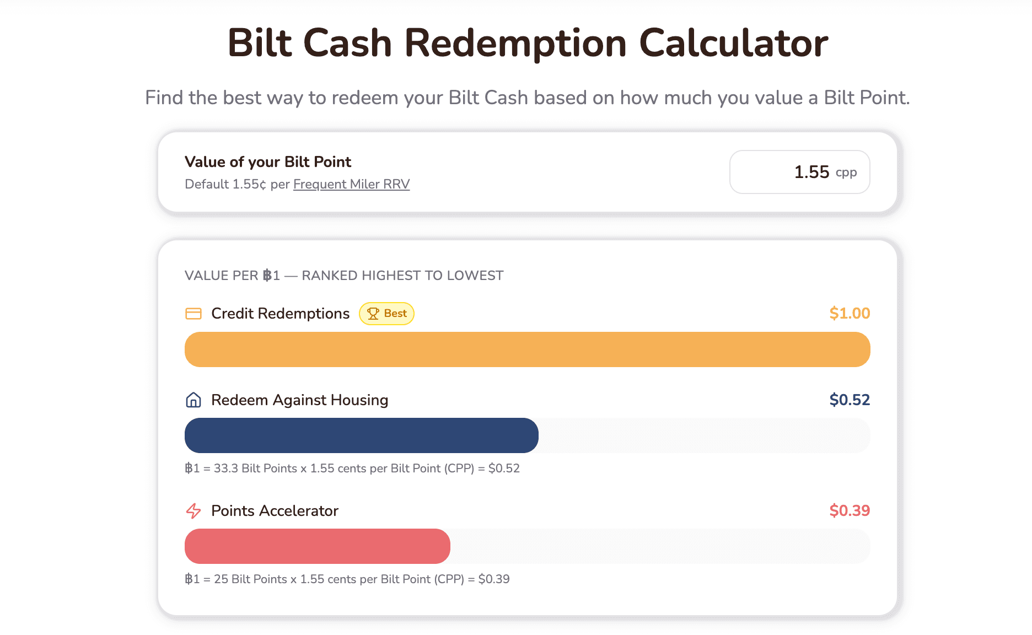This screenshot has width=1032, height=635.
Task: Click the trophy icon in Best badge
Action: click(x=373, y=314)
